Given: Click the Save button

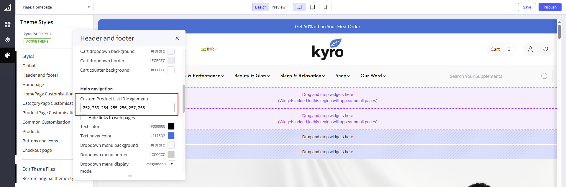Looking at the screenshot, I should pos(527,7).
